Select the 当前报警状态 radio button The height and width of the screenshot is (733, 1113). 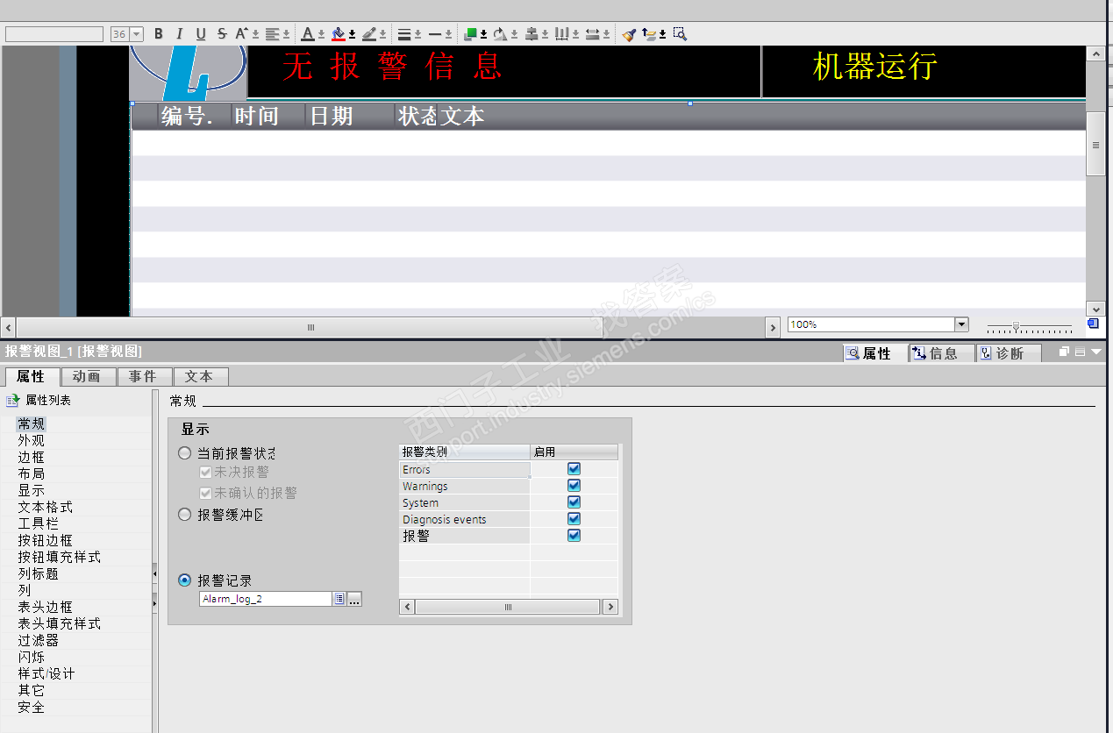coord(184,453)
